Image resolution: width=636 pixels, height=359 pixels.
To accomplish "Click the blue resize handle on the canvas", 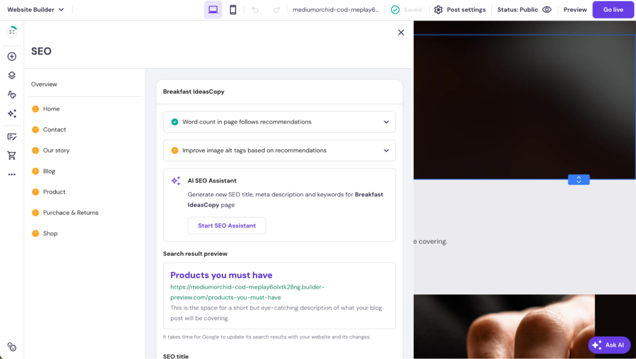I will (x=578, y=179).
